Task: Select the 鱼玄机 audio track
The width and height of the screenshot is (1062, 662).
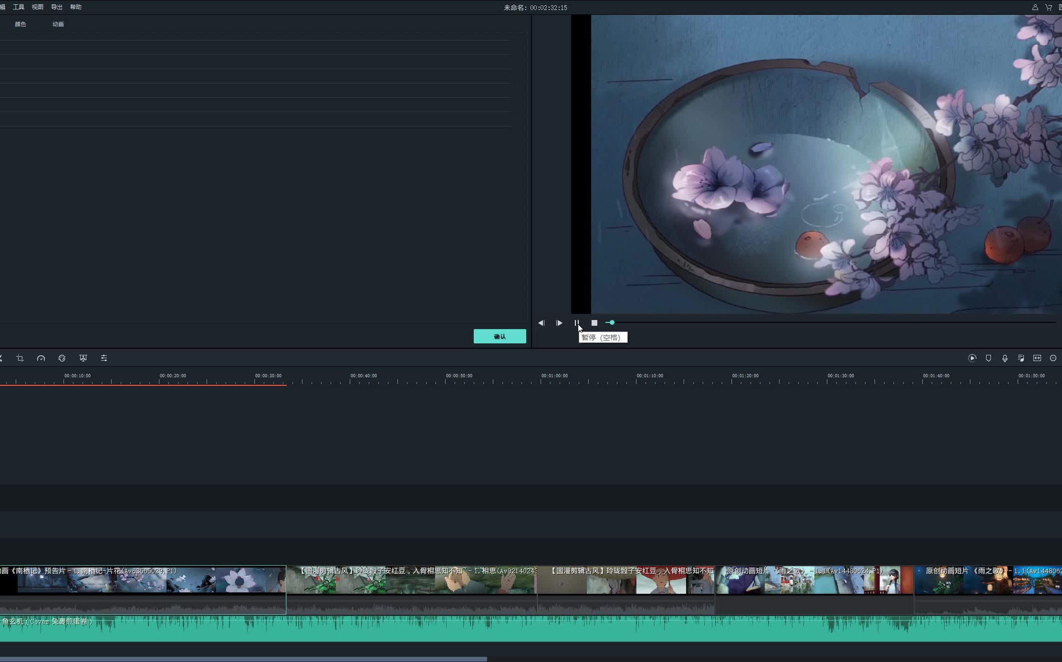Action: click(531, 629)
